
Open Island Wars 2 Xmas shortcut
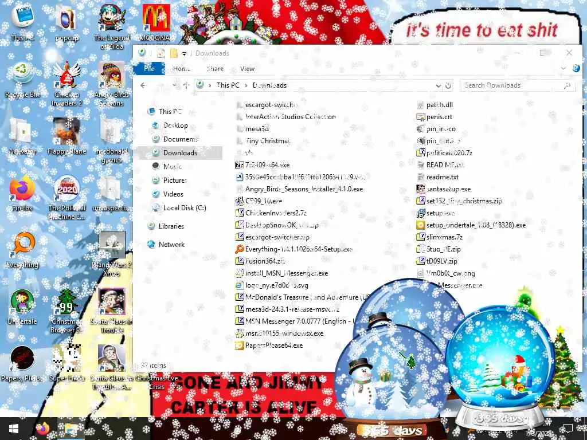[x=112, y=254]
